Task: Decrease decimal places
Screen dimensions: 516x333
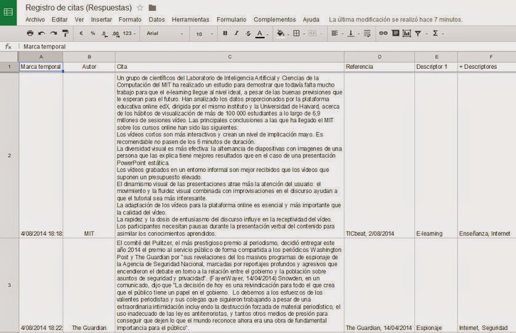Action: point(104,34)
